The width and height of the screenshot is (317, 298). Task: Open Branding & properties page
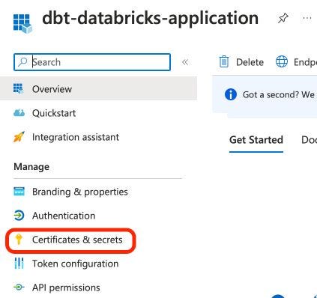(x=80, y=192)
